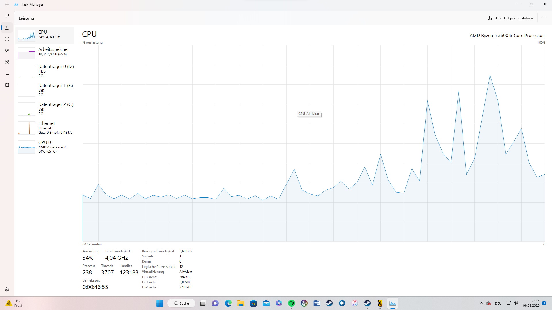The height and width of the screenshot is (310, 552).
Task: Open the Users page sidebar icon
Action: tap(7, 62)
